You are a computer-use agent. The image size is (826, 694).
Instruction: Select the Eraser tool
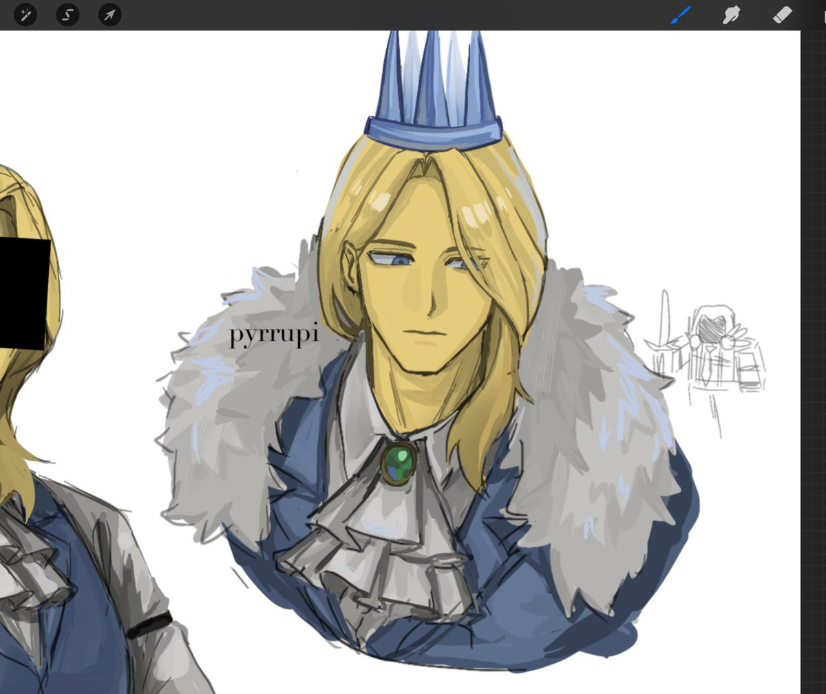783,14
